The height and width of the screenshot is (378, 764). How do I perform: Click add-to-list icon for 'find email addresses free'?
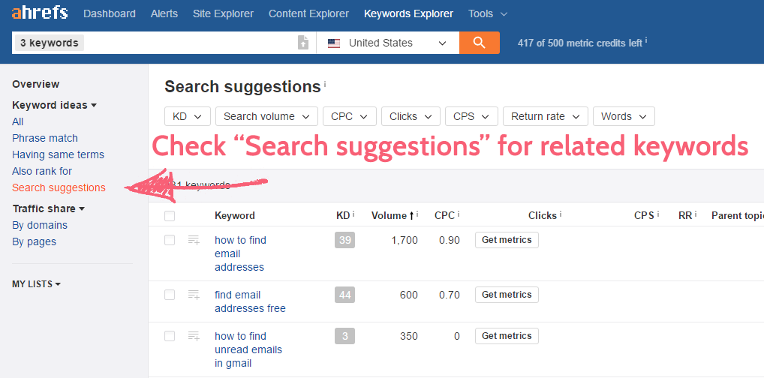coord(194,295)
